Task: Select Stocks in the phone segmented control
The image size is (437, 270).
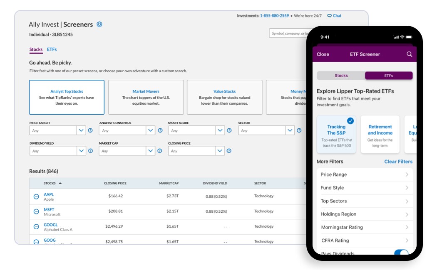Action: tap(341, 76)
